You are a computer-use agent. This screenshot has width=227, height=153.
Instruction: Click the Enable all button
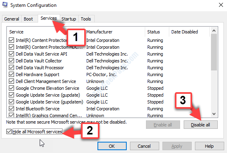tap(163, 125)
